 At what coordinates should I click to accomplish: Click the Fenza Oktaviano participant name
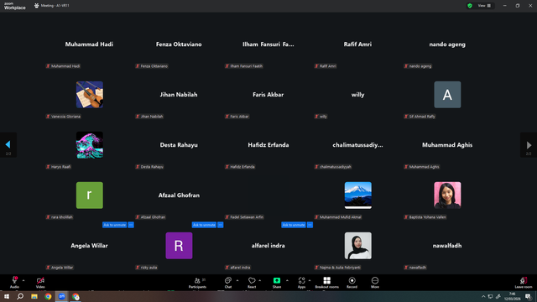click(179, 44)
